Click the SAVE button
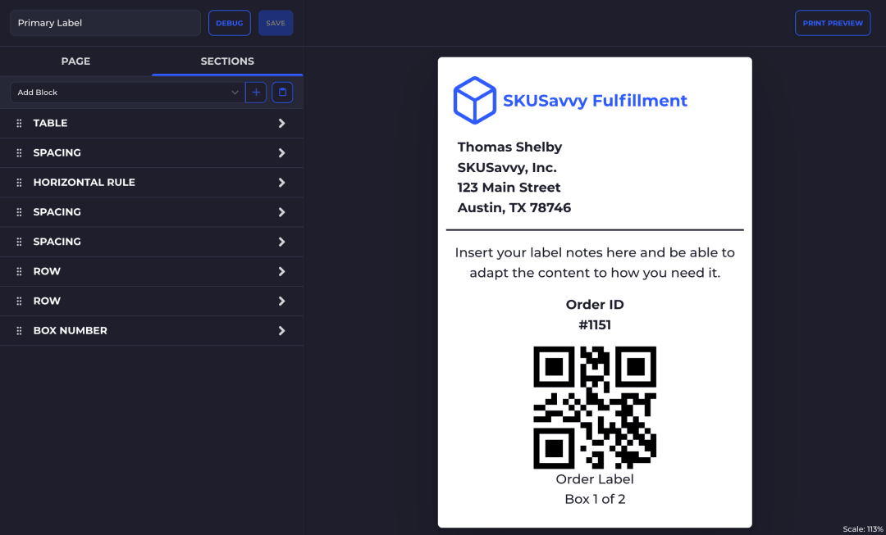 click(276, 23)
